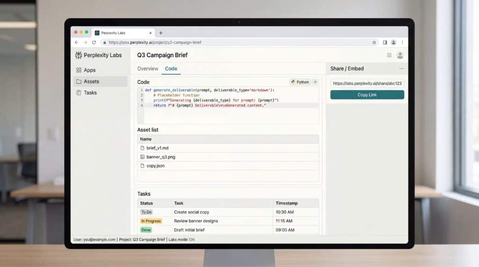Open the Assets sidebar section
Viewport: 479px width, 267px height.
tap(100, 81)
